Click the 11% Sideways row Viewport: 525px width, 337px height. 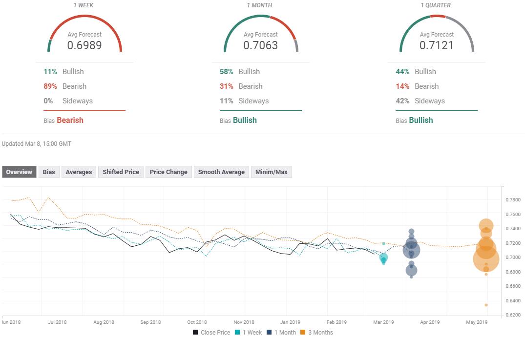pos(244,101)
